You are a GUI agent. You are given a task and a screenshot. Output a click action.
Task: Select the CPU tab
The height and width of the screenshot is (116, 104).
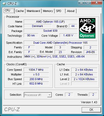(x=9, y=11)
